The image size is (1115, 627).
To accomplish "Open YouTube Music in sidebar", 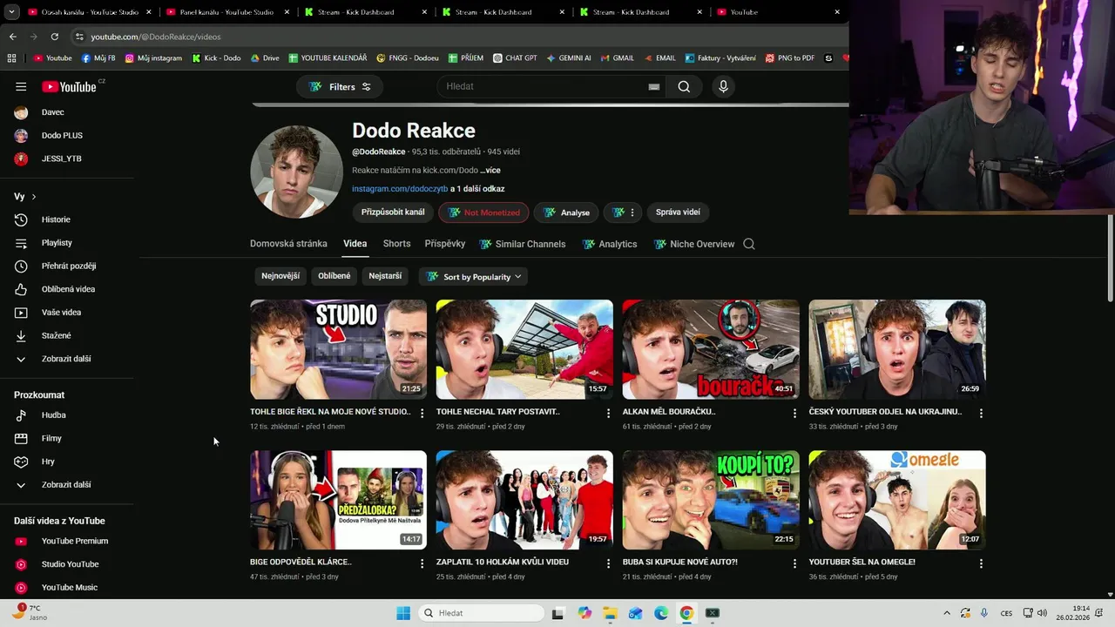I will (x=68, y=587).
